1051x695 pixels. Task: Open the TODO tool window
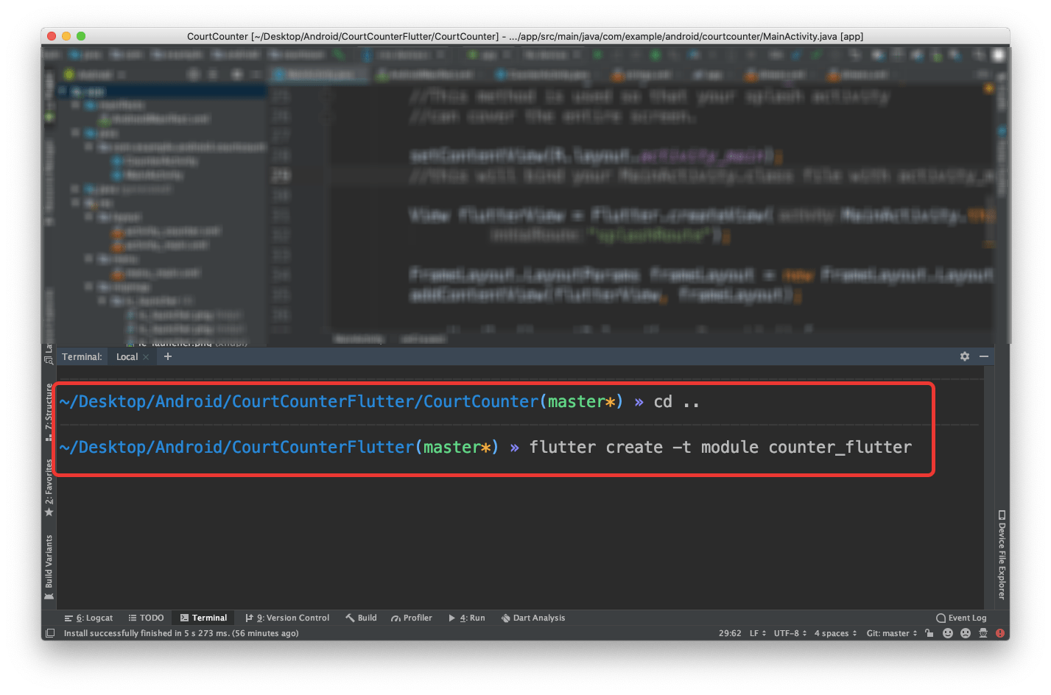(x=146, y=618)
